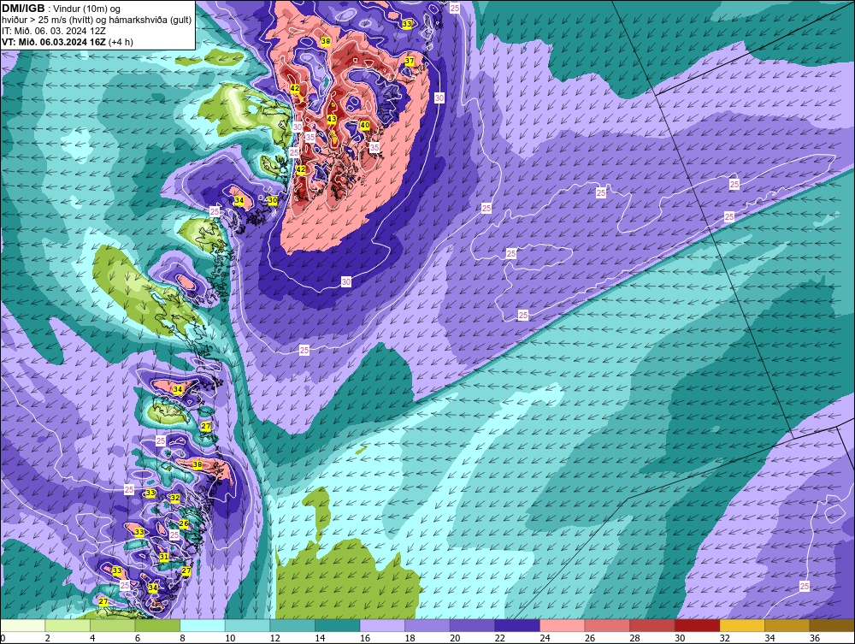Click the legend scale value '24'
This screenshot has width=855, height=644.
tap(545, 638)
